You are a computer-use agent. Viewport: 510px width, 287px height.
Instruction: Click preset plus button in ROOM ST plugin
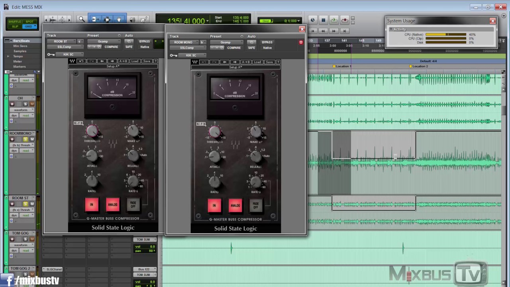pos(95,47)
